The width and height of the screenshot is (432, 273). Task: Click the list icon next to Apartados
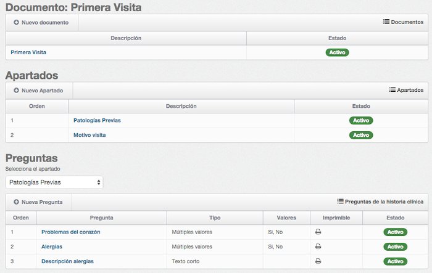393,90
